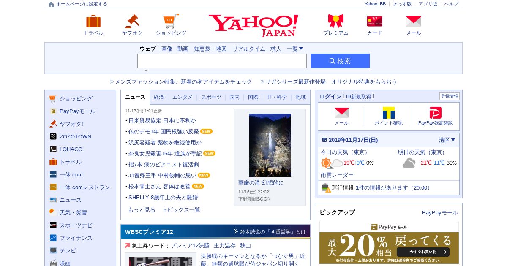
Task: Switch to the エンタメ news tab
Action: pyautogui.click(x=183, y=97)
